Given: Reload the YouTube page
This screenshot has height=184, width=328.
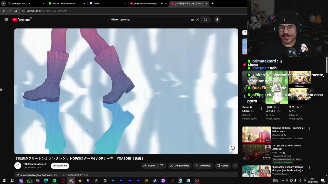Looking at the screenshot, I should [x=16, y=11].
